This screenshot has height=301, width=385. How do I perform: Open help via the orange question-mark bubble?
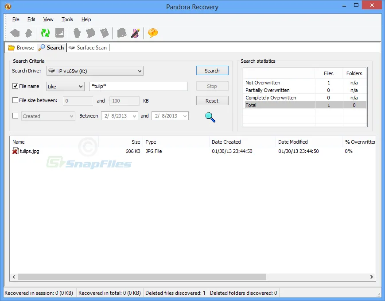click(x=153, y=33)
